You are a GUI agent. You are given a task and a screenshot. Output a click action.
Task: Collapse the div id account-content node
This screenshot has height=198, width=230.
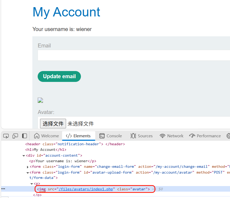point(24,156)
